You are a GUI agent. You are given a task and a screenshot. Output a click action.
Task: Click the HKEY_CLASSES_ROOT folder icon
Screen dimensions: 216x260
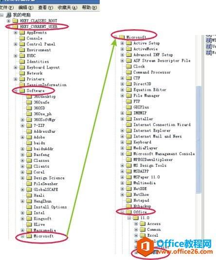pyautogui.click(x=15, y=21)
